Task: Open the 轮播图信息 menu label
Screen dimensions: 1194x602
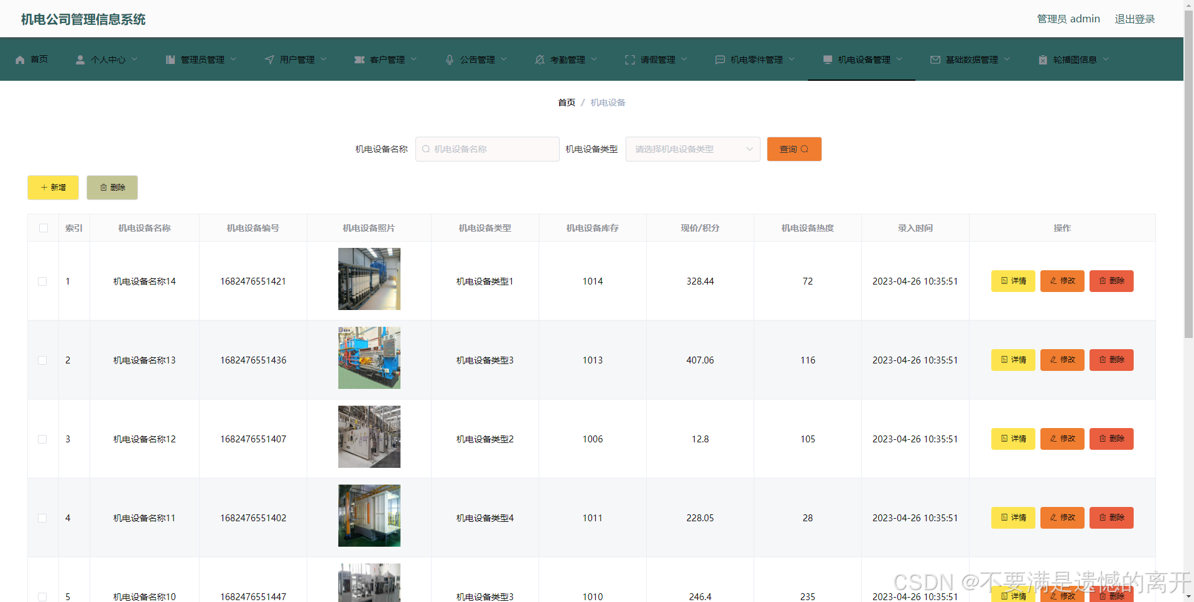Action: (1075, 60)
